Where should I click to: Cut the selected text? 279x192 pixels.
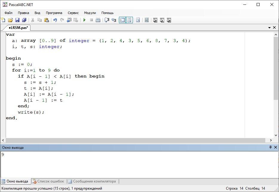point(33,20)
